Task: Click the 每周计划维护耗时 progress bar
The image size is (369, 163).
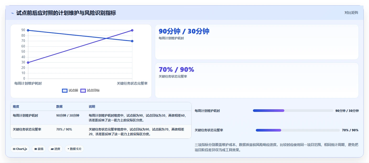Action: pyautogui.click(x=293, y=111)
